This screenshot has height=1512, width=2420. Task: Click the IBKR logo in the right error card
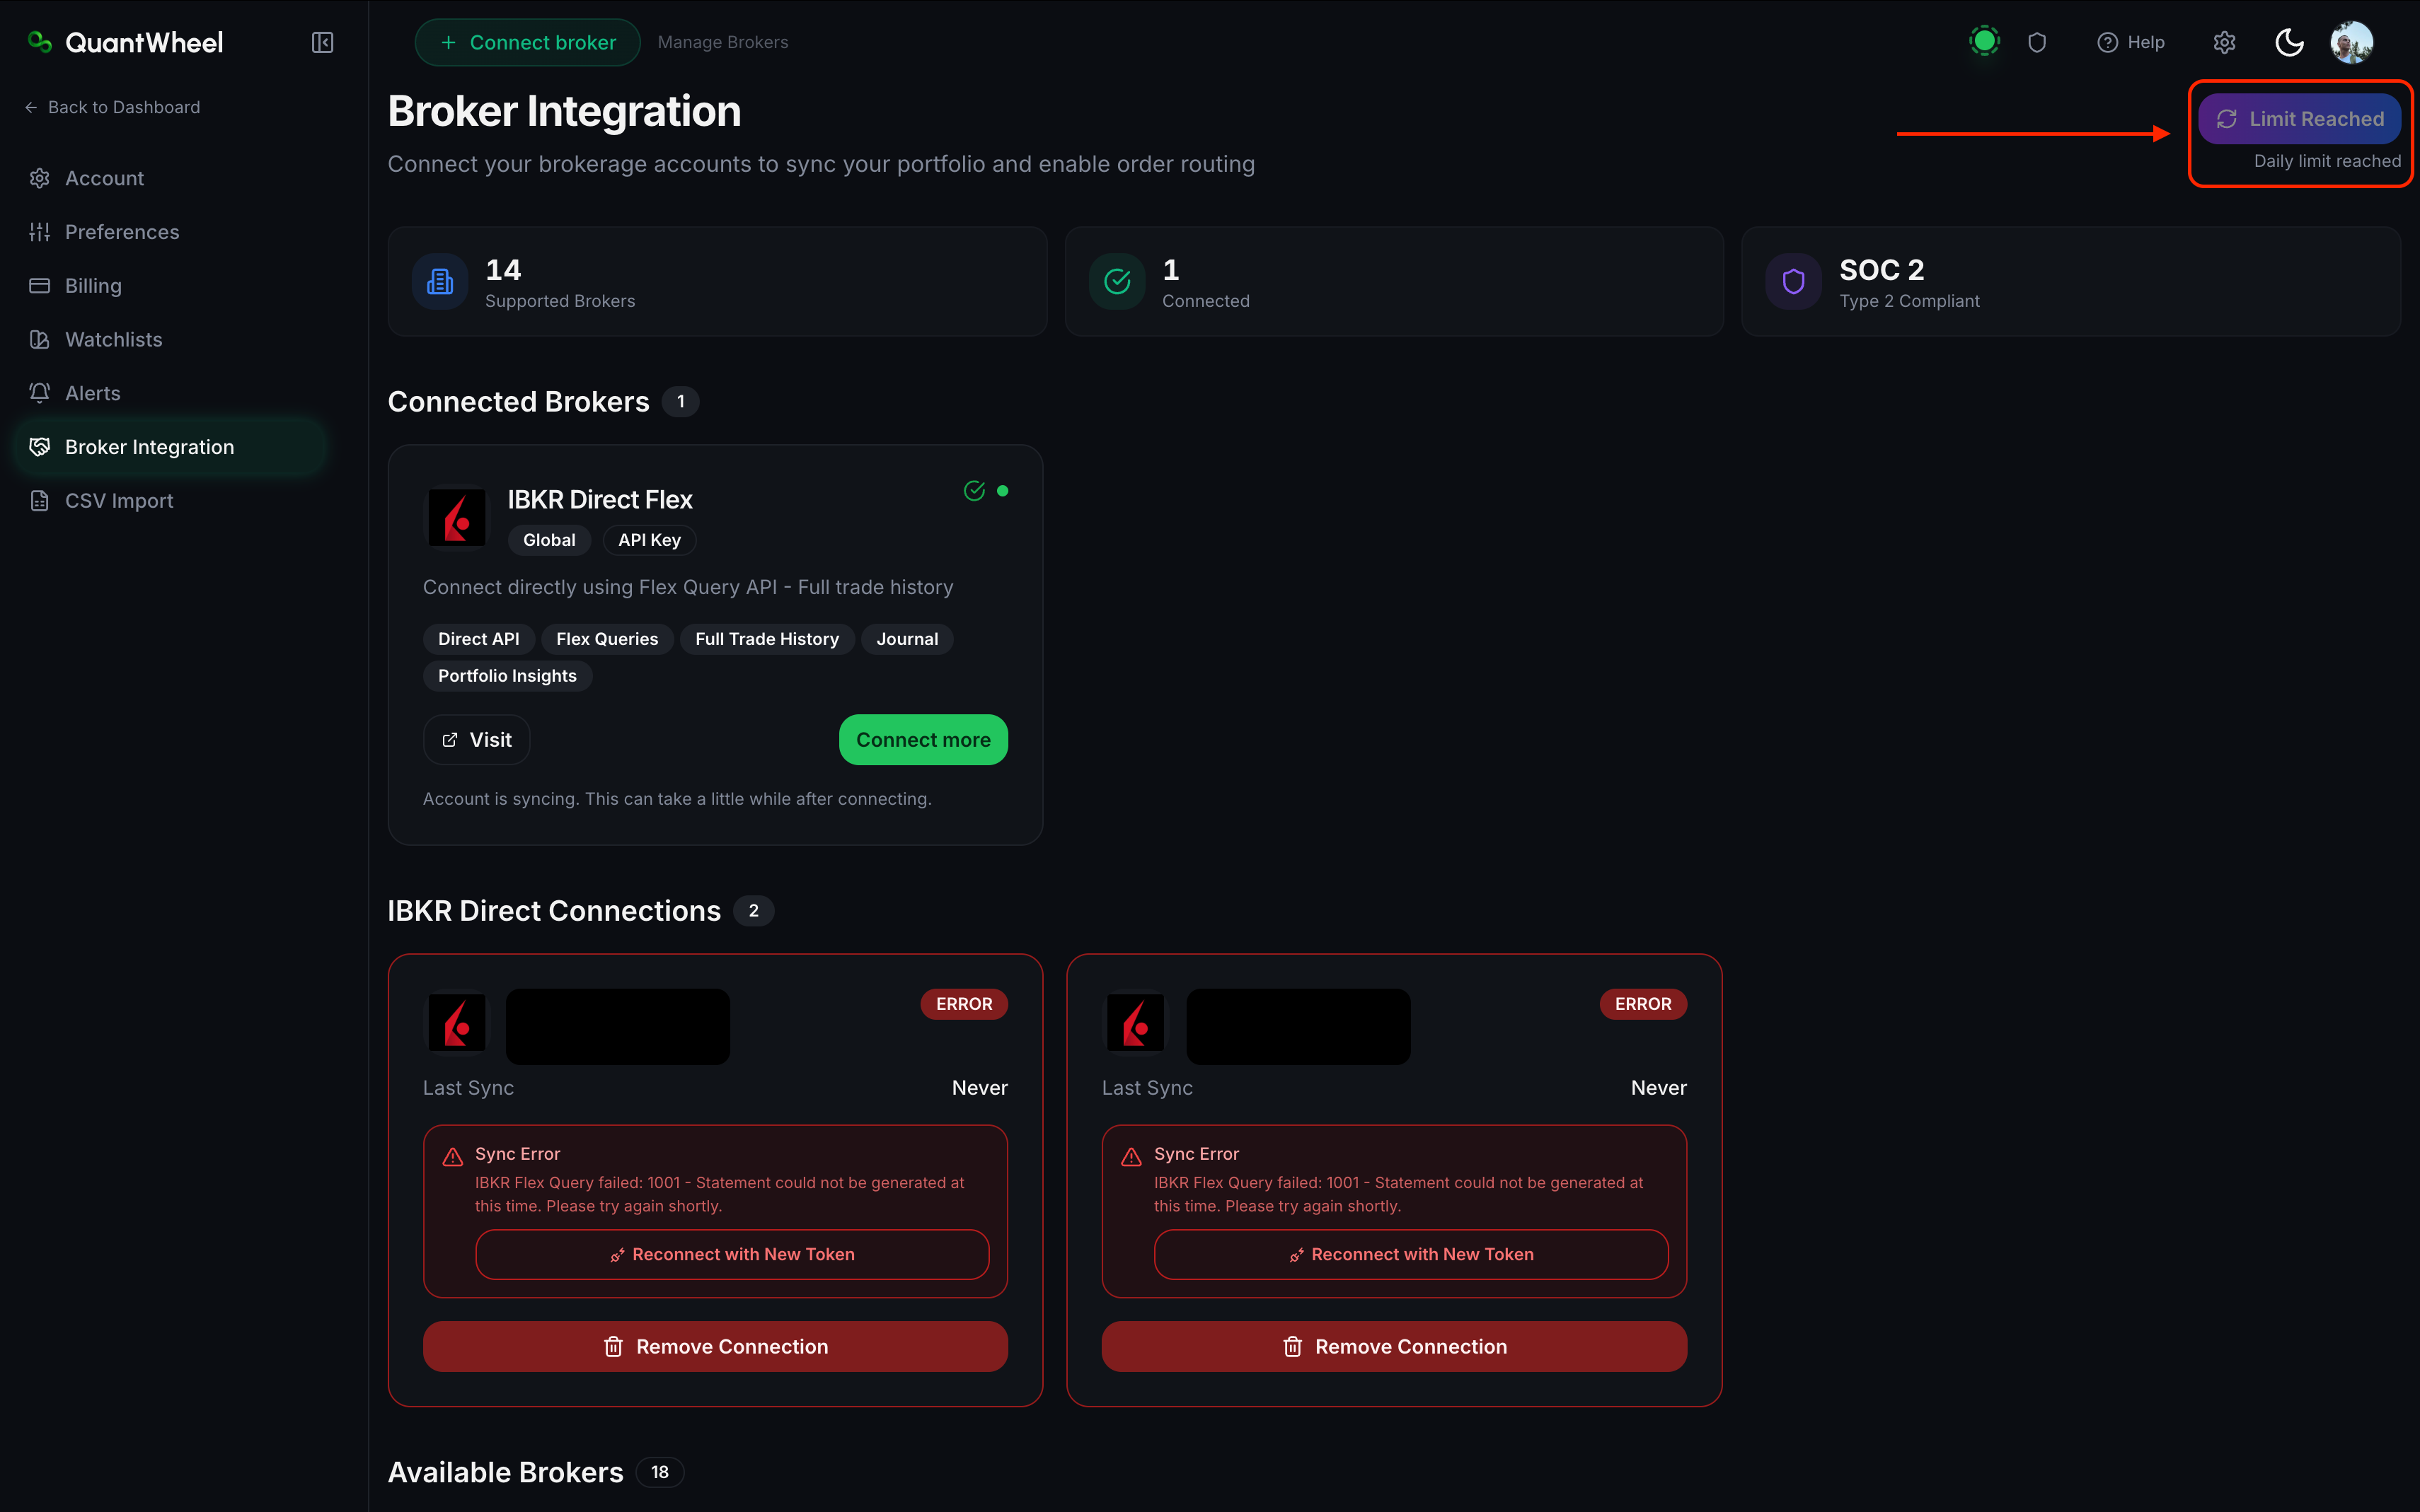1136,1024
